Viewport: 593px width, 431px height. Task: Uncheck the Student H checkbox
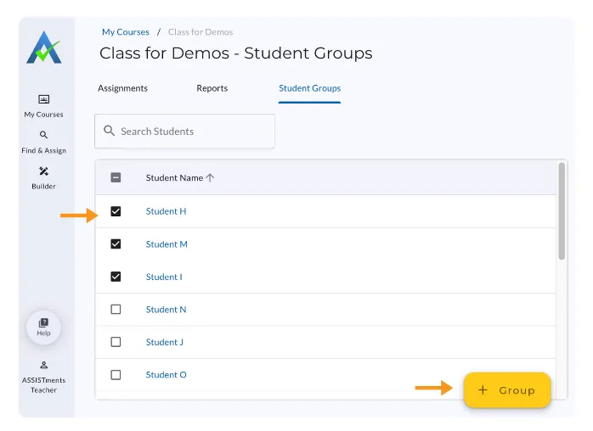(x=116, y=211)
